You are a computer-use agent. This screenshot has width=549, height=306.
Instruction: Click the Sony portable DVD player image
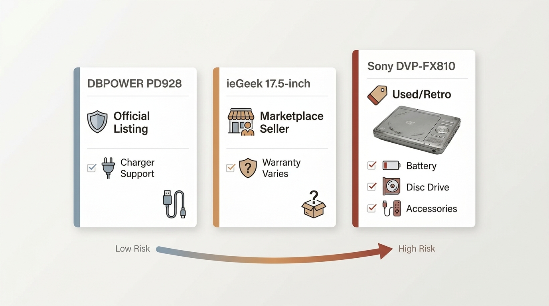pyautogui.click(x=417, y=131)
